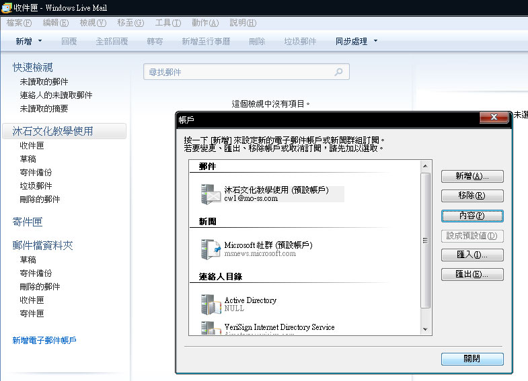Screen dimensions: 528x381
Task: Click 新增(A)... button in accounts dialog
Action: [472, 176]
